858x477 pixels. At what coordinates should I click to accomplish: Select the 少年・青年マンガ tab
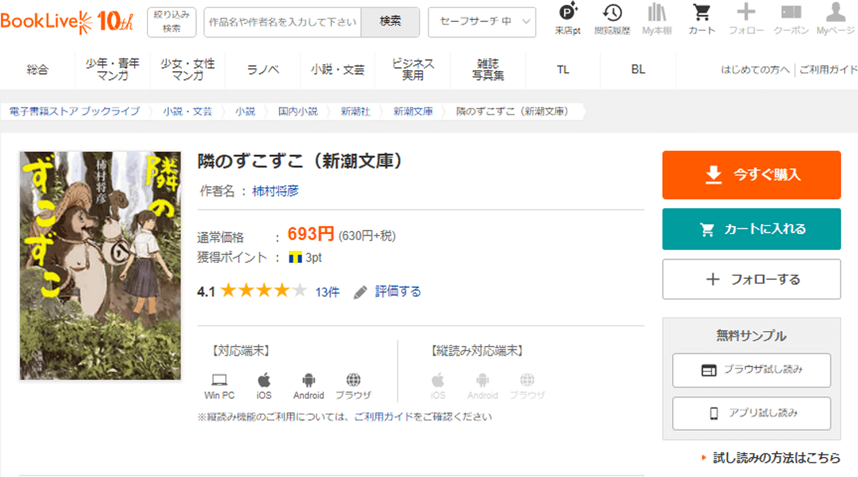[x=113, y=70]
